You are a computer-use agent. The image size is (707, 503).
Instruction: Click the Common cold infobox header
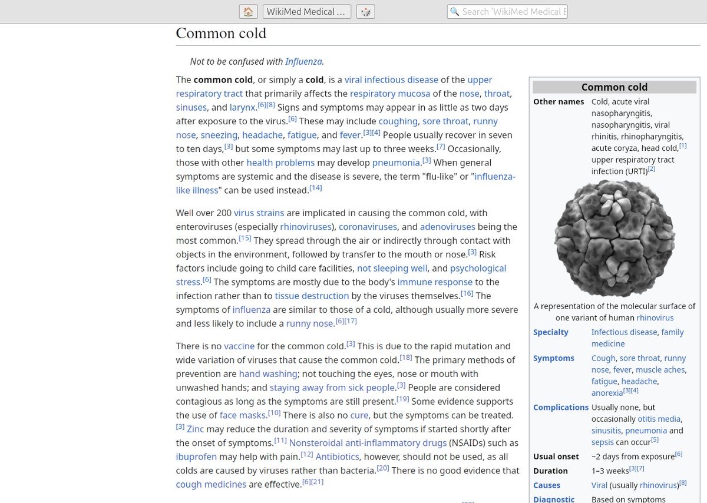(x=615, y=87)
